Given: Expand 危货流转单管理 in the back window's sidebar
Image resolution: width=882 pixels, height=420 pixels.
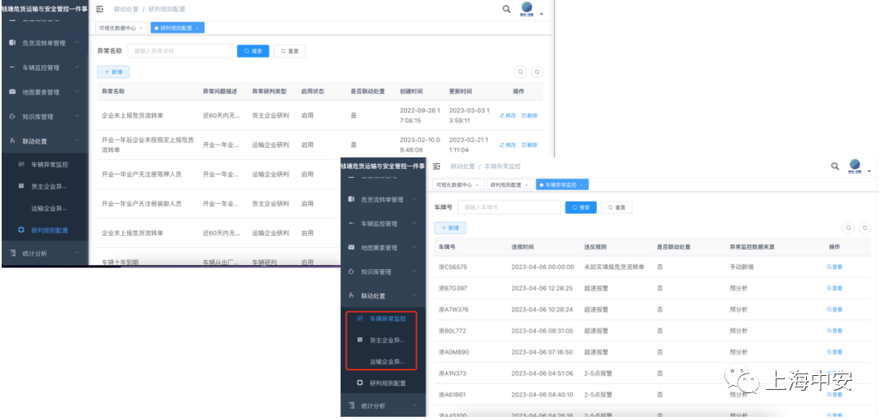Looking at the screenshot, I should pos(47,43).
